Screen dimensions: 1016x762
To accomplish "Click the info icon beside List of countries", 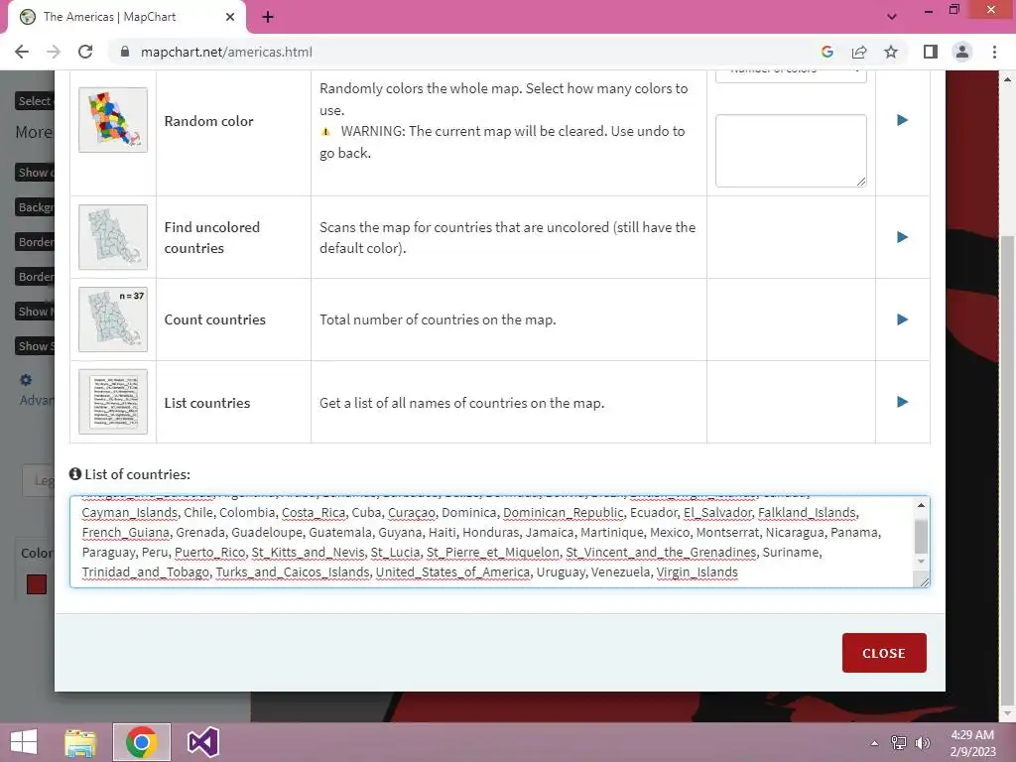I will tap(75, 473).
